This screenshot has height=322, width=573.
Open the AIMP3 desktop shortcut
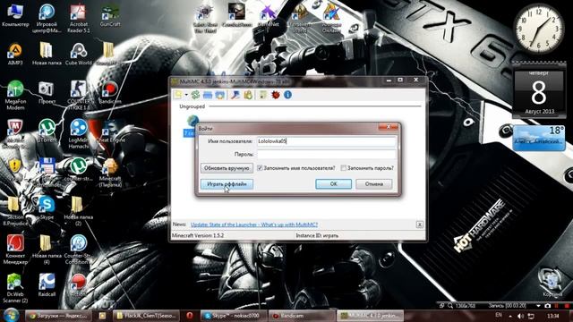point(15,55)
